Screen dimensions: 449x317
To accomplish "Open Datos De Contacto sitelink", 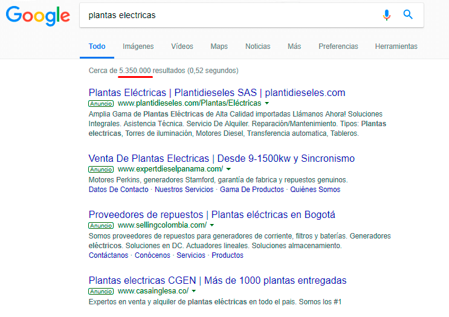I will (118, 190).
